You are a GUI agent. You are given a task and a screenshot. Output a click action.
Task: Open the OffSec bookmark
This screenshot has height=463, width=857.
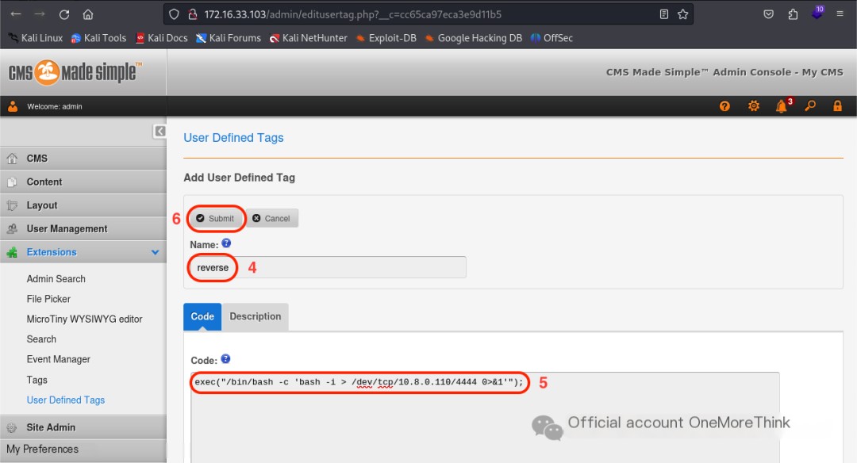(x=551, y=38)
